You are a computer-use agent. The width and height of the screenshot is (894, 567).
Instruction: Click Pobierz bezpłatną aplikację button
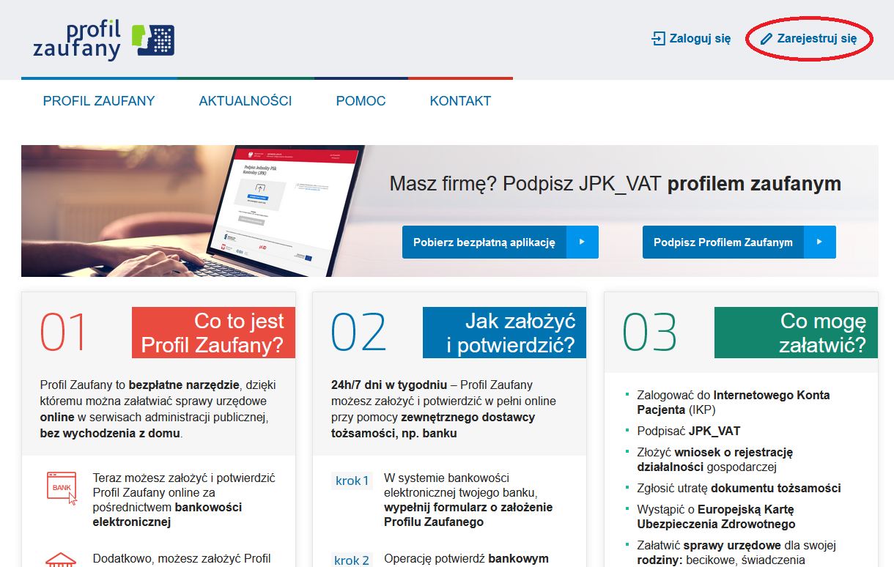(500, 242)
